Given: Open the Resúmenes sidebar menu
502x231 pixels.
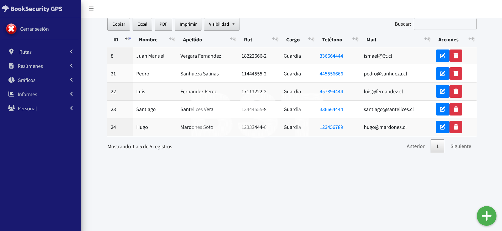Looking at the screenshot, I should [40, 66].
